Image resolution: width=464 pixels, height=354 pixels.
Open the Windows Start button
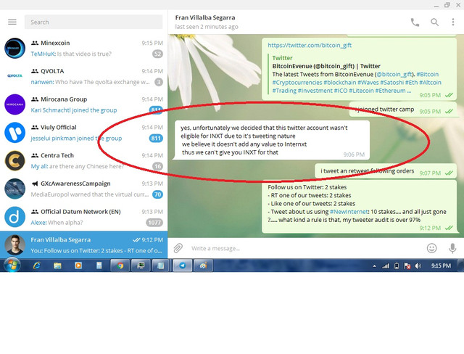(12, 265)
